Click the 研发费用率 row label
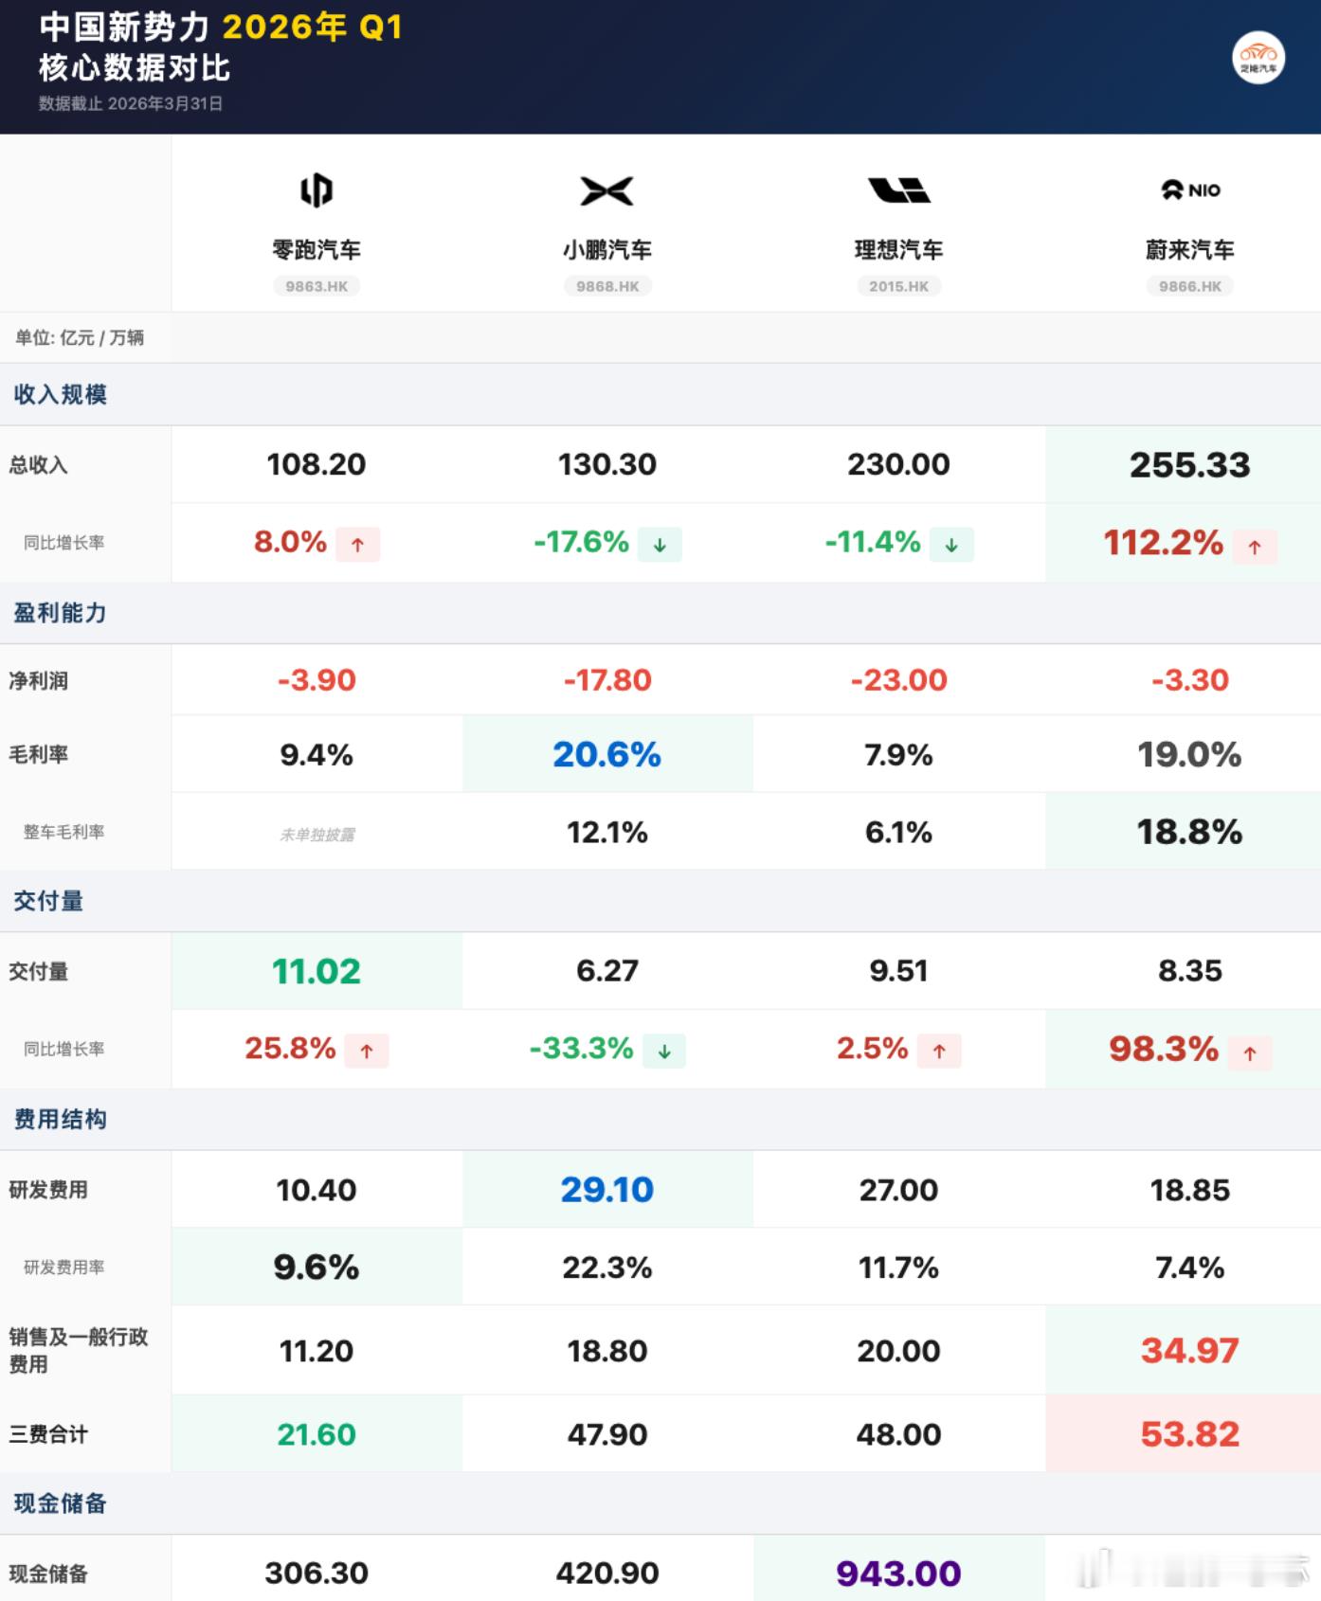1321x1601 pixels. [64, 1268]
